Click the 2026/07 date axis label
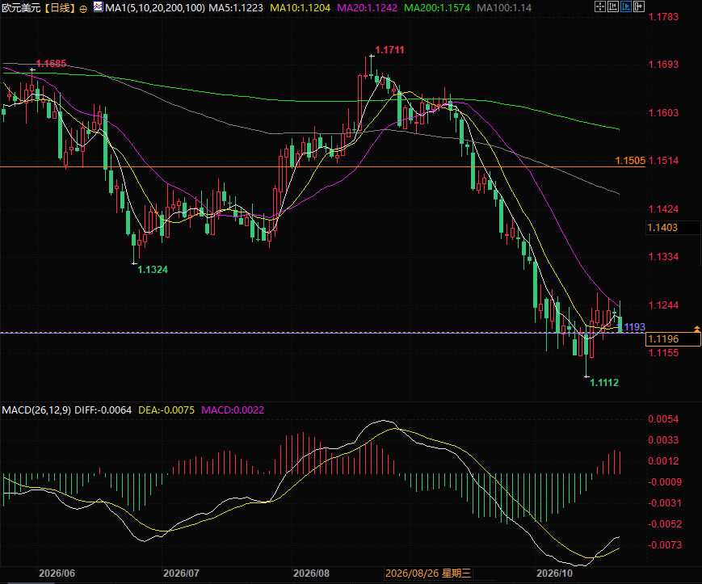The image size is (702, 584). coord(181,573)
